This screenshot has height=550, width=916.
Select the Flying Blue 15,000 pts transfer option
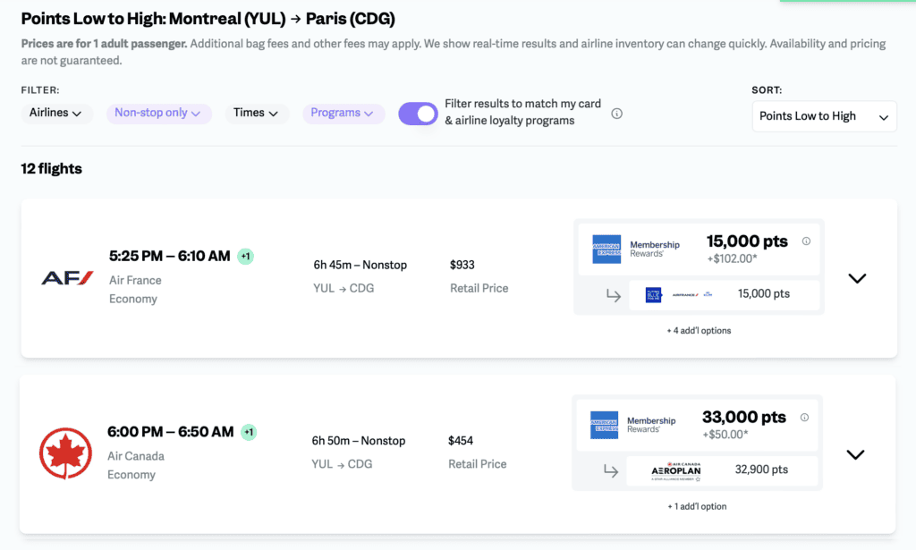pyautogui.click(x=724, y=294)
